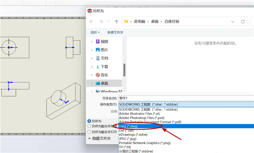Click the SolidWorks icon in dialog title
Image resolution: width=254 pixels, height=153 pixels.
click(x=90, y=11)
